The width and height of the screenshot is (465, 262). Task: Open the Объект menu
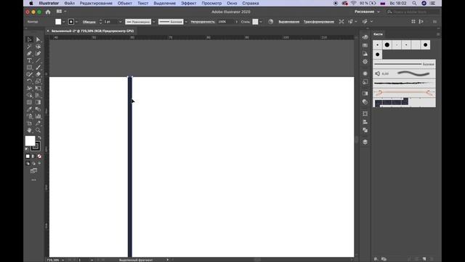124,3
